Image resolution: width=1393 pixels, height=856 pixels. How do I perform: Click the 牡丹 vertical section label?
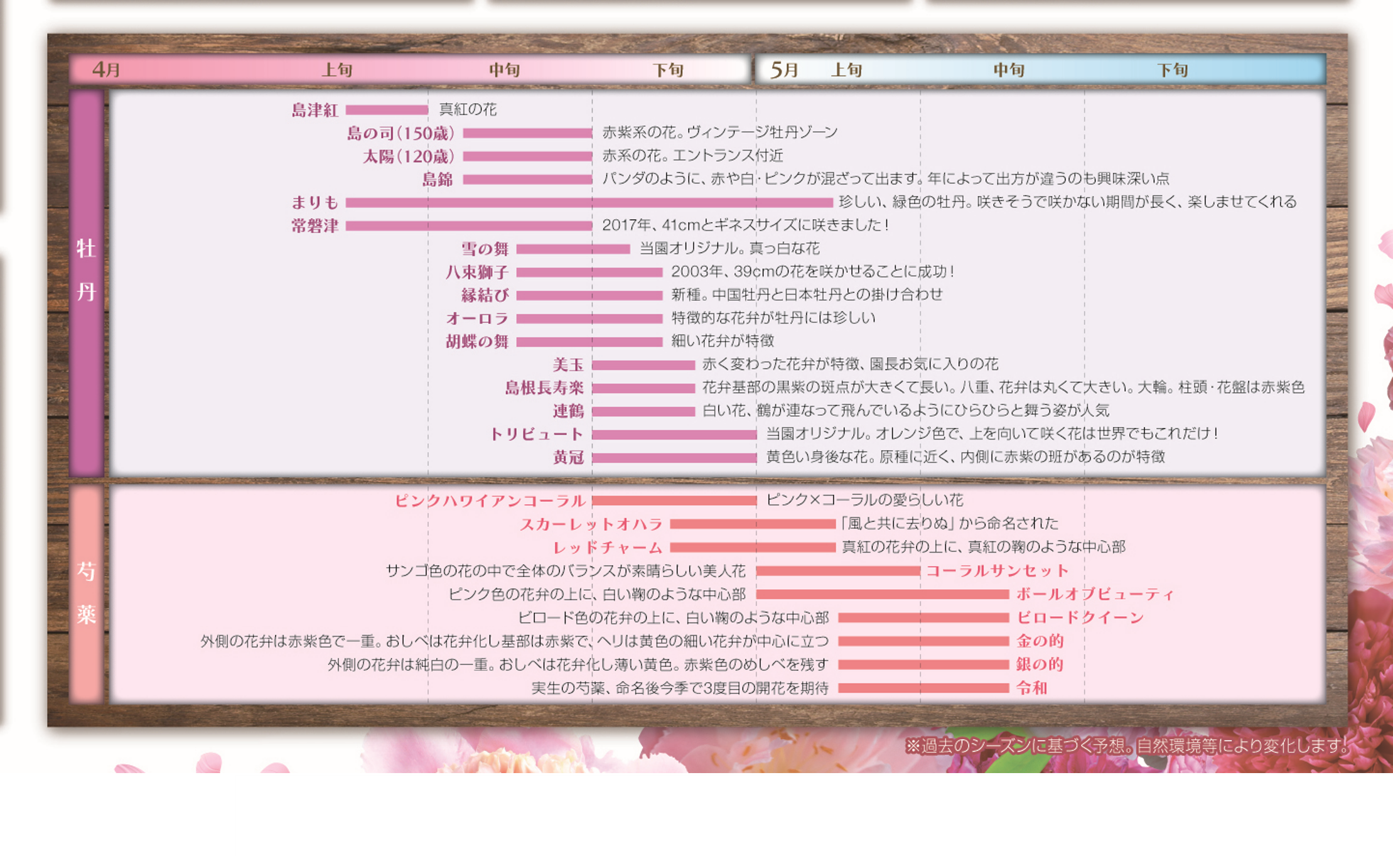pyautogui.click(x=86, y=270)
